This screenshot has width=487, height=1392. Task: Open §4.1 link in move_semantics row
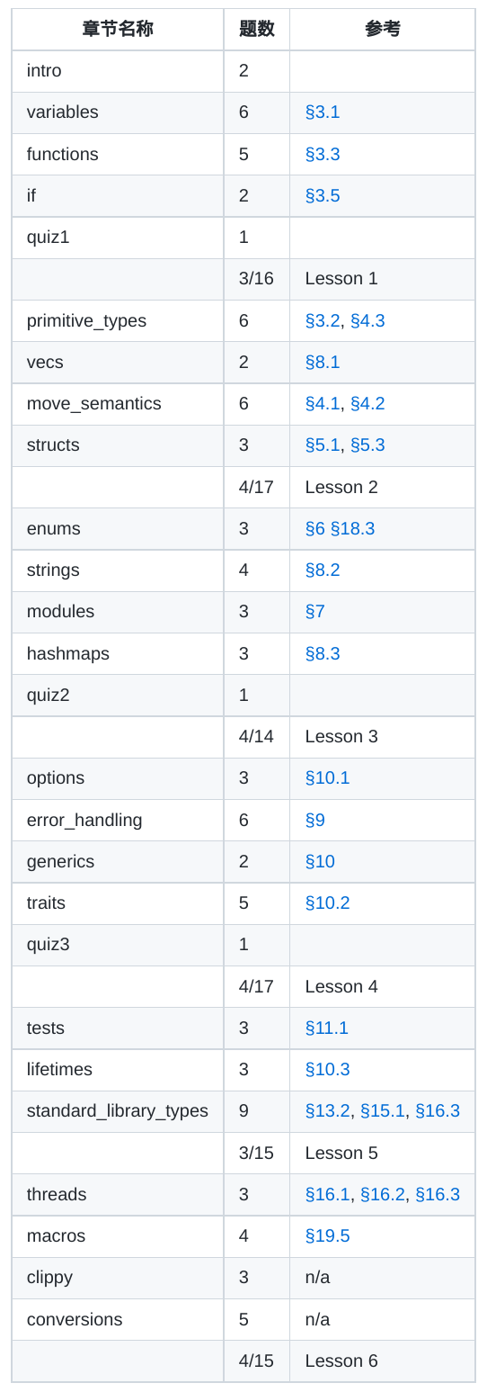323,403
